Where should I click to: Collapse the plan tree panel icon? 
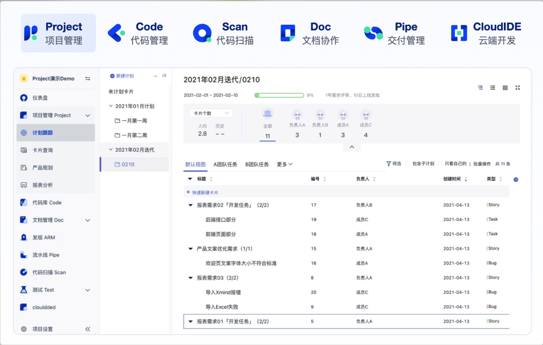point(164,76)
